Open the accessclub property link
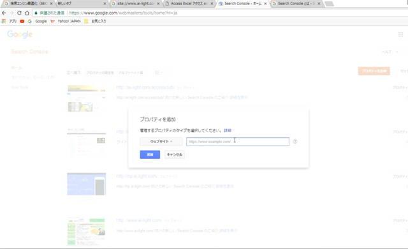Screen dimensions: 408x249 coord(145,87)
